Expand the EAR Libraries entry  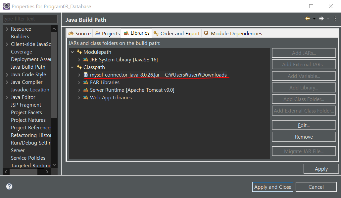79,82
